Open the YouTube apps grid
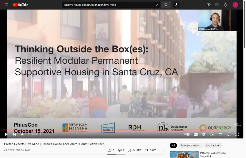This screenshot has height=158, width=246. 217,5
